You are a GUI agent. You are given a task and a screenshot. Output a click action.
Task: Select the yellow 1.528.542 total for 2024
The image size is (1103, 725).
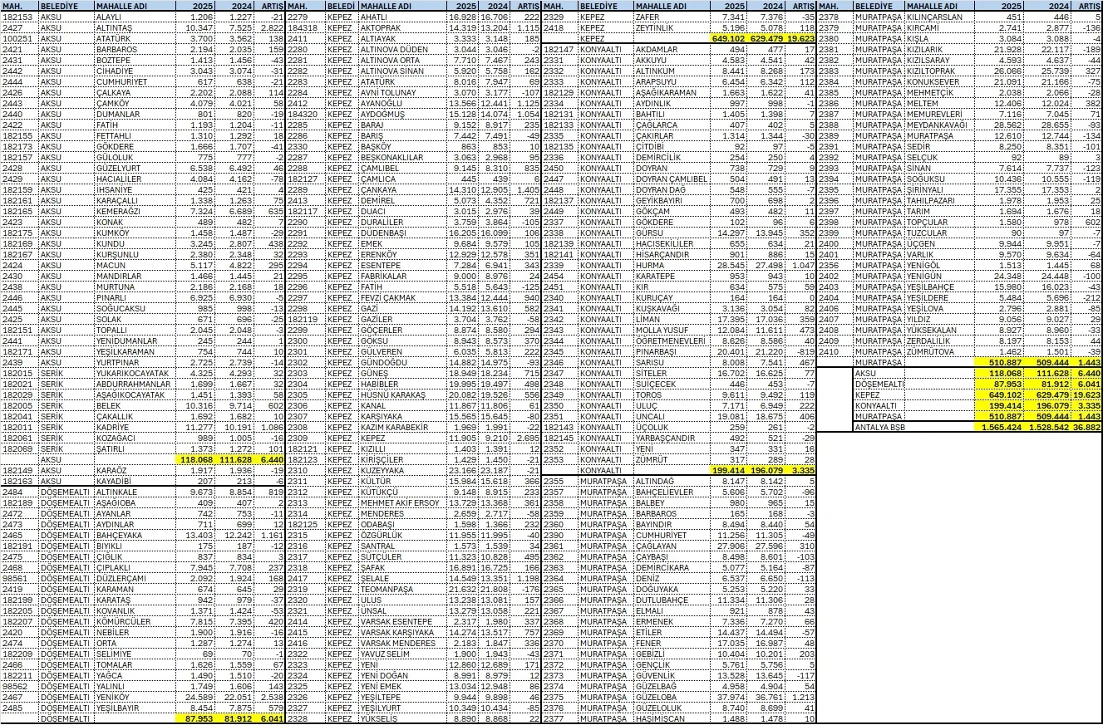tap(1047, 427)
